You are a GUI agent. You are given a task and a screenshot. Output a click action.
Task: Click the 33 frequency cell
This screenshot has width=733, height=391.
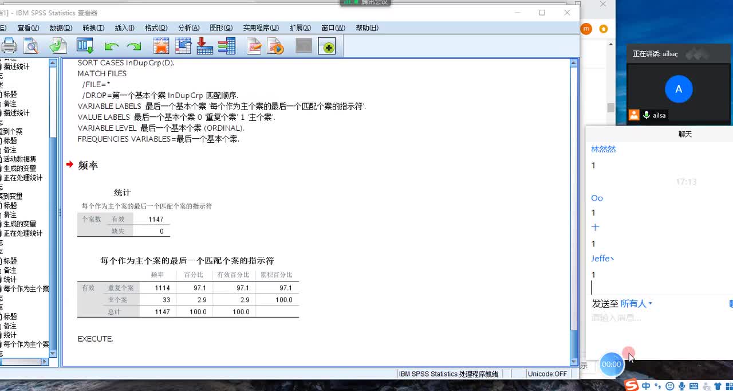tap(166, 300)
